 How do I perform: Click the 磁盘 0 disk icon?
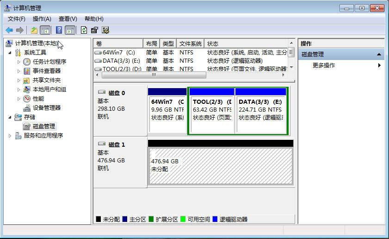[x=102, y=92]
